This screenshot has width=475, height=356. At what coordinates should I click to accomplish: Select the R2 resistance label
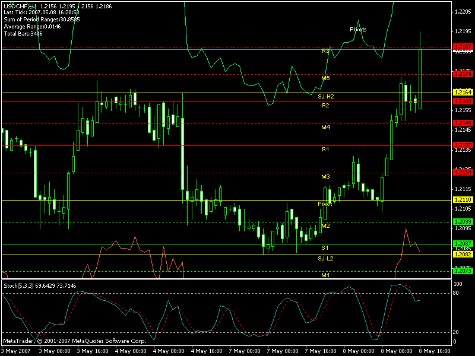[325, 105]
